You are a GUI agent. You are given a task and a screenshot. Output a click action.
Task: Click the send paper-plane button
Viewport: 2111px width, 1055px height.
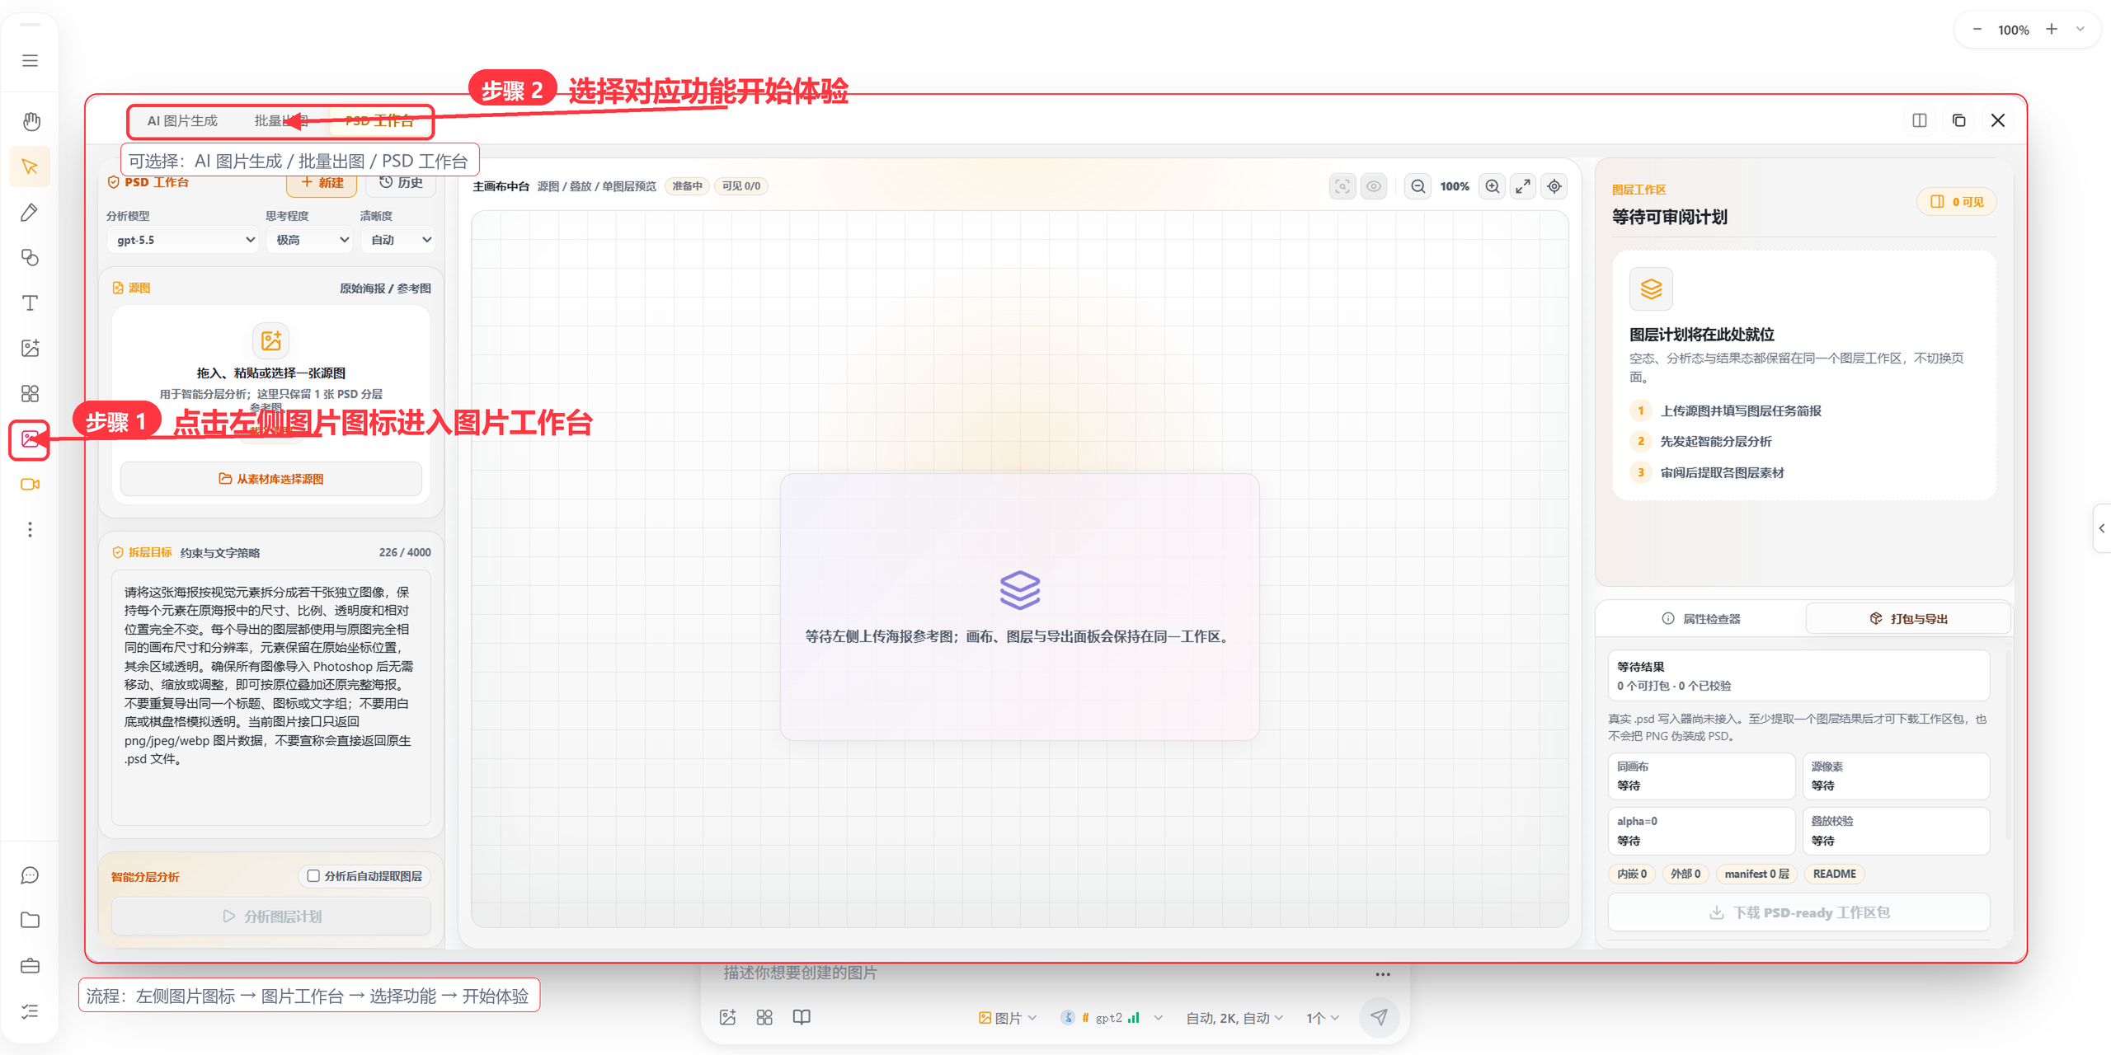coord(1379,1017)
